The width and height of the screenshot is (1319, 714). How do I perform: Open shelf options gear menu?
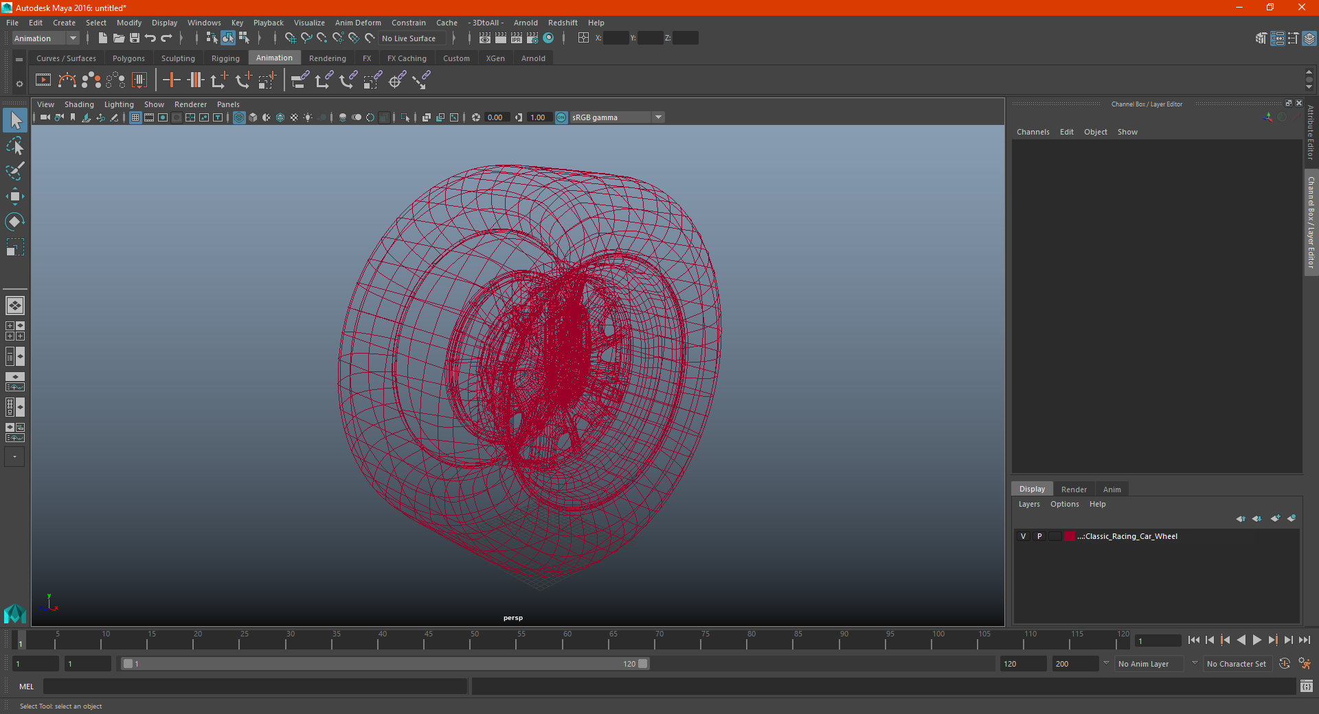(19, 84)
